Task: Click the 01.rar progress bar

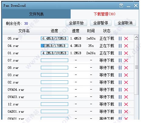Action: 55,53
